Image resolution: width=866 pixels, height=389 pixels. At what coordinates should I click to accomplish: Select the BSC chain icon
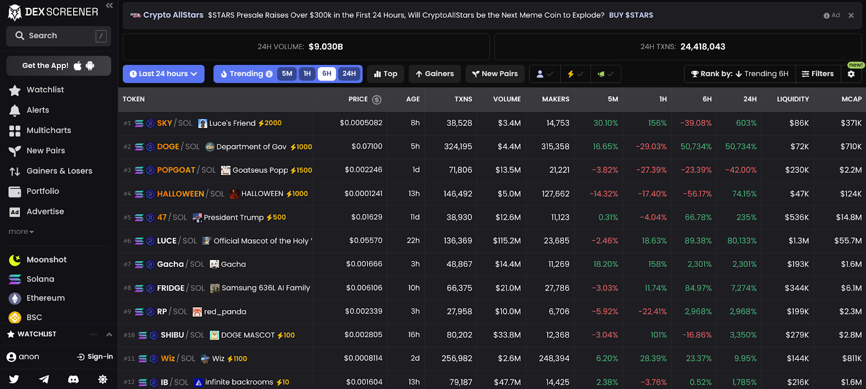(x=15, y=317)
